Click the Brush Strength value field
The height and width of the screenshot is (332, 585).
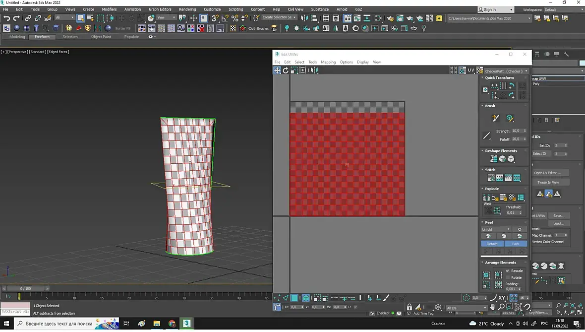click(517, 131)
